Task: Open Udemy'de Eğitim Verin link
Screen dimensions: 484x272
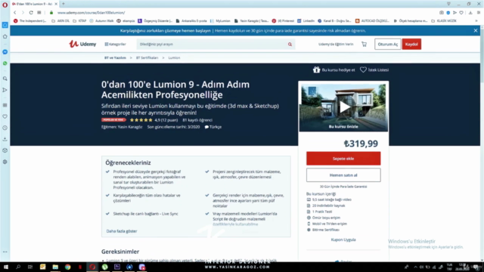Action: pyautogui.click(x=336, y=44)
